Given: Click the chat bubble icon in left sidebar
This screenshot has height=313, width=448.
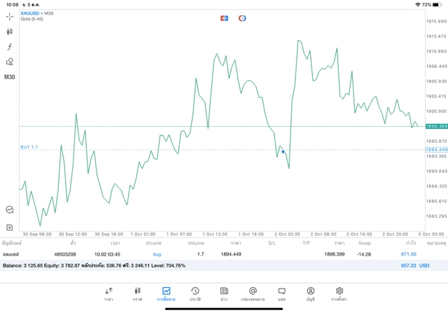Looking at the screenshot, I should point(10,209).
